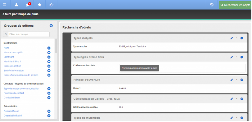Click the criteria list vertical scrollbar

click(56, 46)
